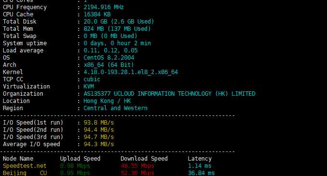The image size is (327, 176).
Task: Click the Load average label
Action: point(23,50)
